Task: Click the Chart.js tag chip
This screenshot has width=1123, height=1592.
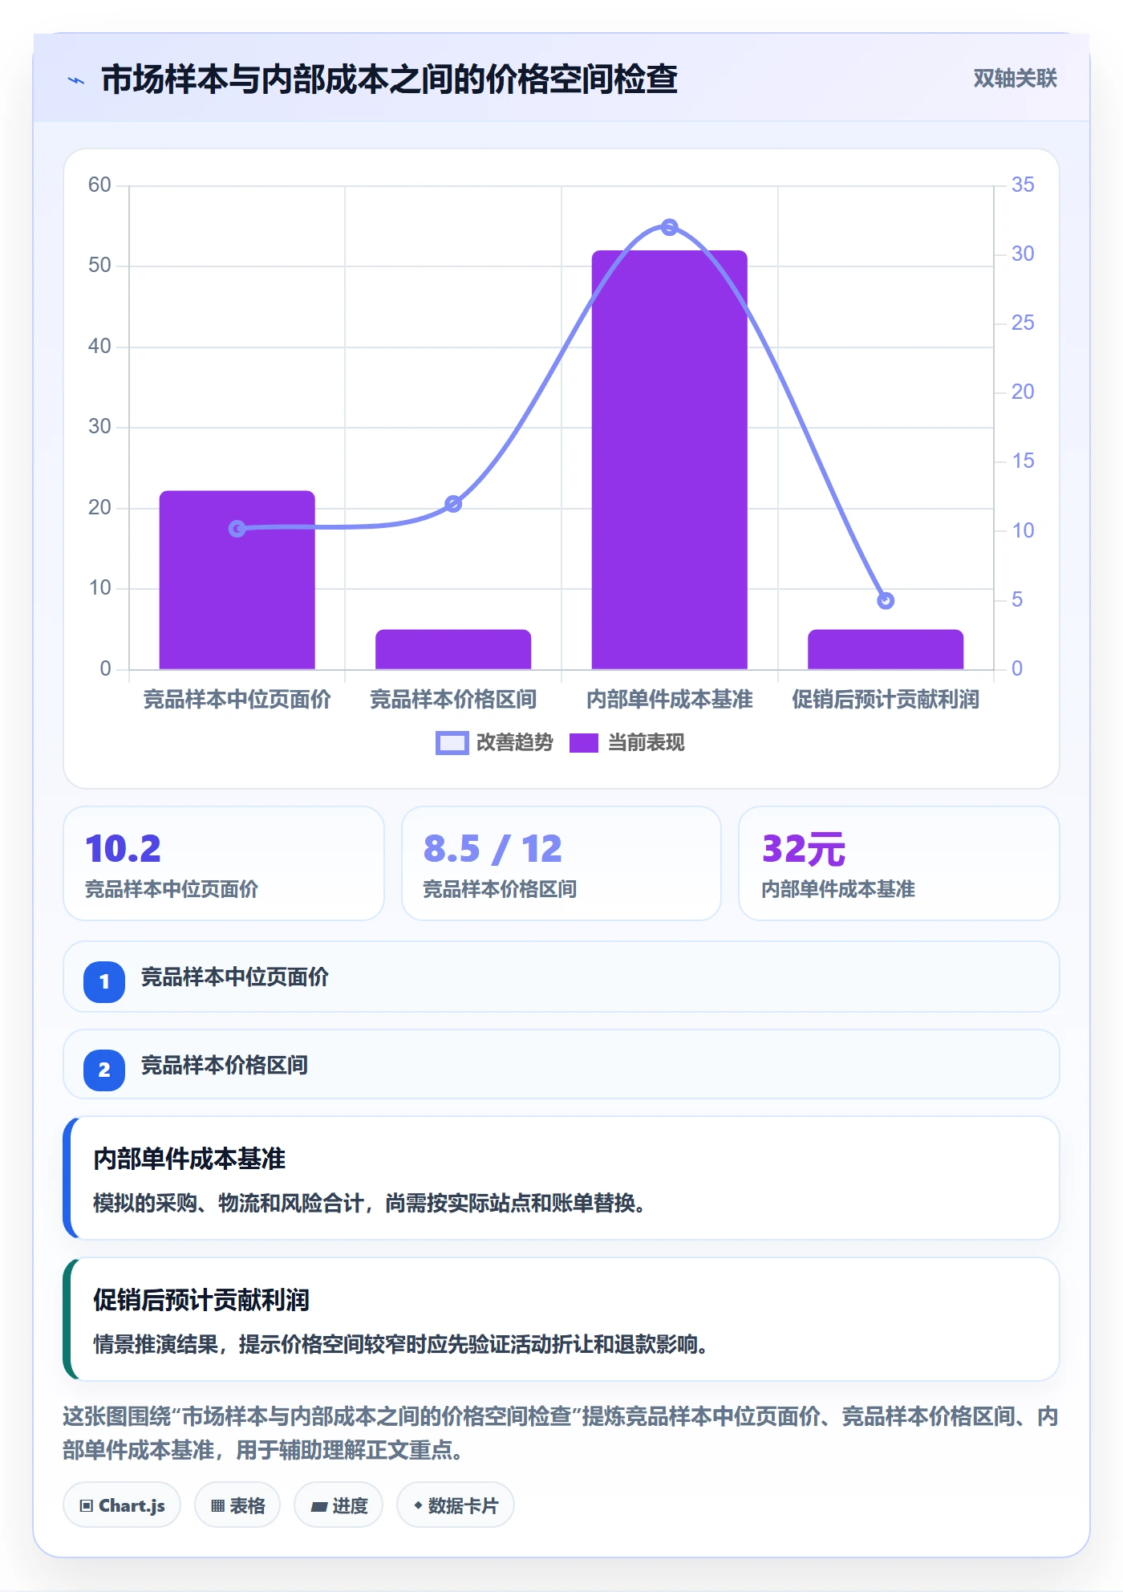Action: click(122, 1505)
